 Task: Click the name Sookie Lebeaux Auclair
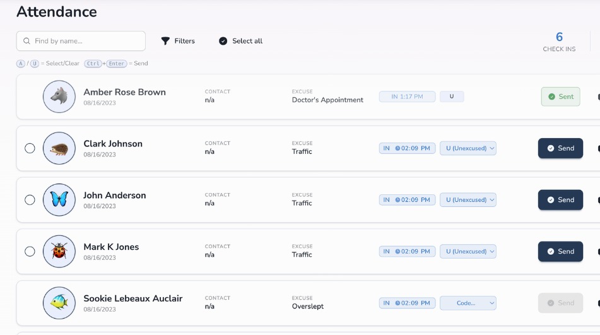click(133, 298)
